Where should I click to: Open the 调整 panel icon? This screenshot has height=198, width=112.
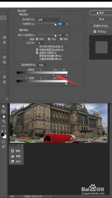point(12,156)
